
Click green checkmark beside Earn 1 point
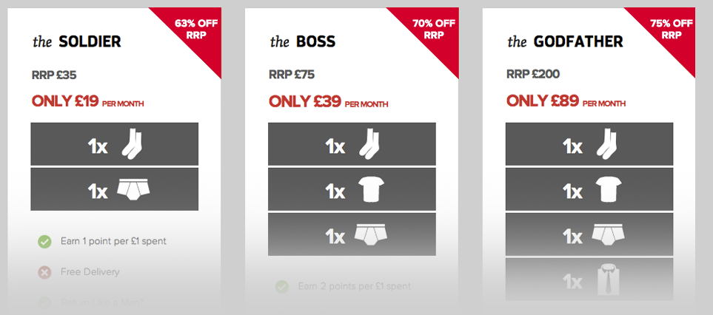coord(44,241)
